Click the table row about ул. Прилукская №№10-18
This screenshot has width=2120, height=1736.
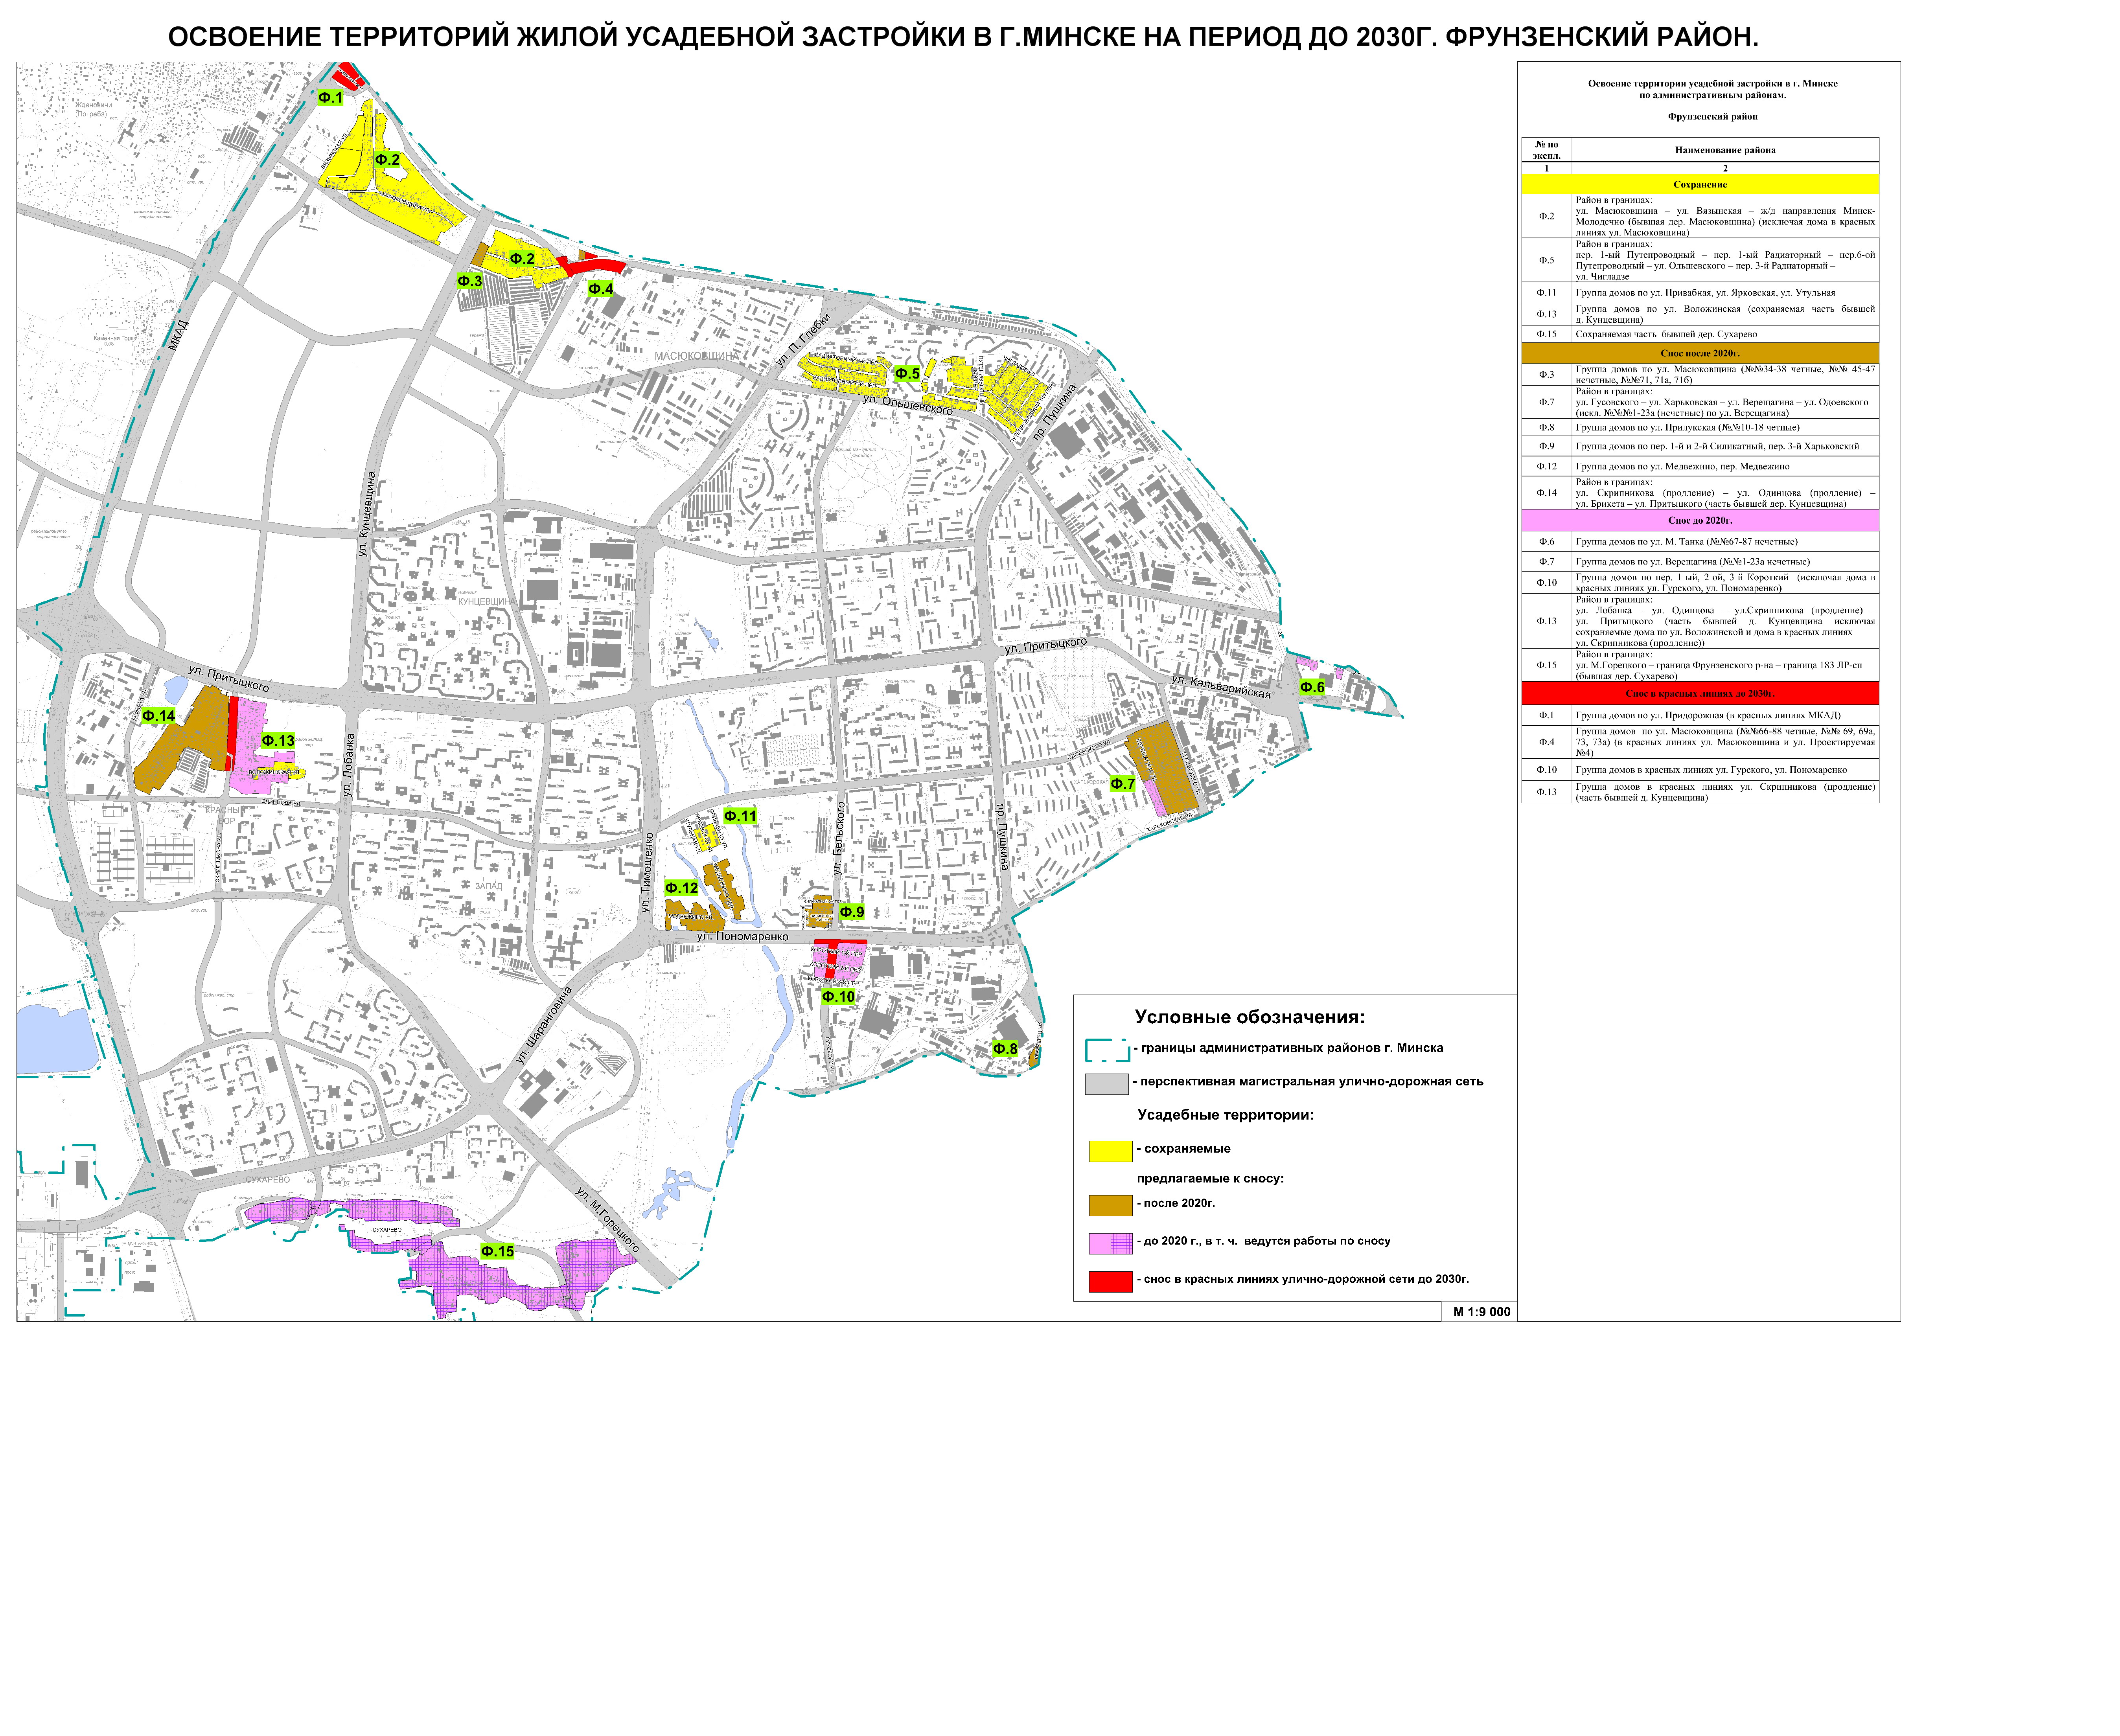coord(1700,427)
